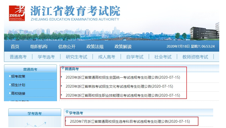Click the arrow beside 高校链接
Viewport: 226px width, 128px height.
point(10,93)
